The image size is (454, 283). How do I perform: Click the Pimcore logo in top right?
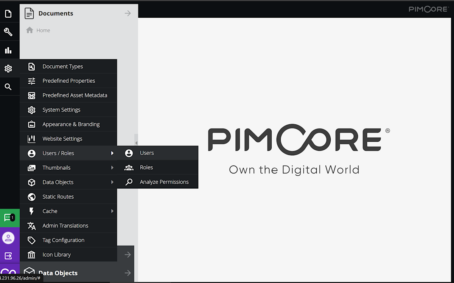coord(429,9)
